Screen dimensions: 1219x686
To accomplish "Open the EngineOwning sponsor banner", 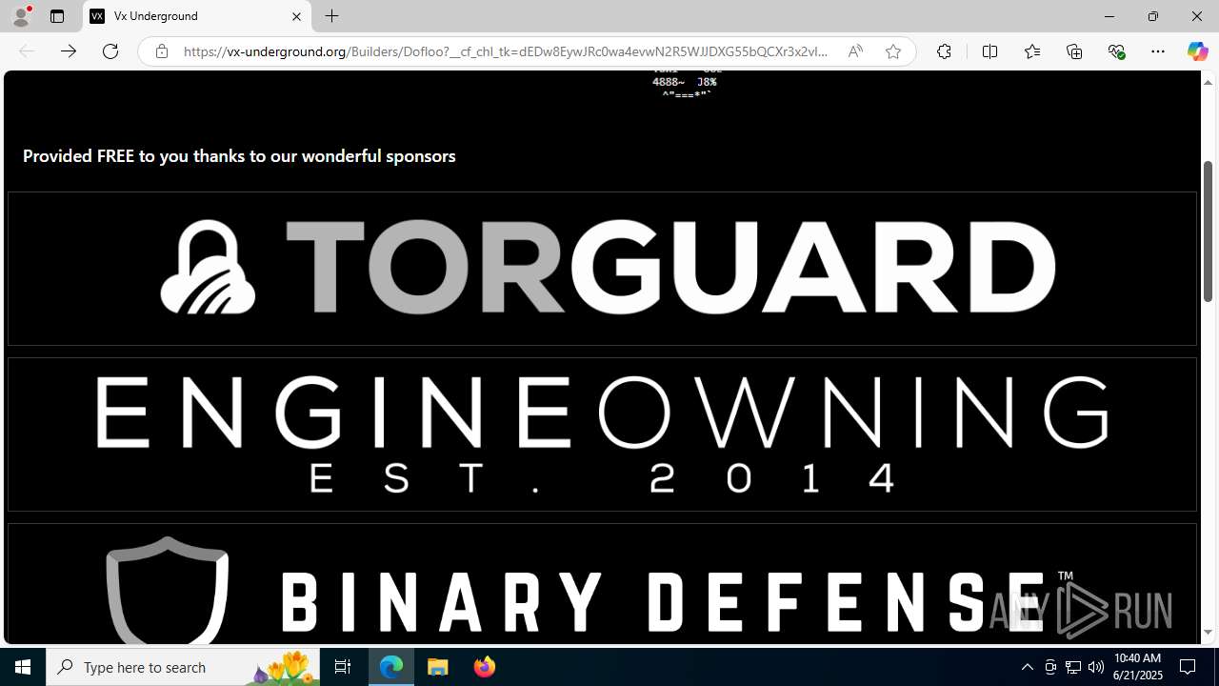I will point(602,434).
